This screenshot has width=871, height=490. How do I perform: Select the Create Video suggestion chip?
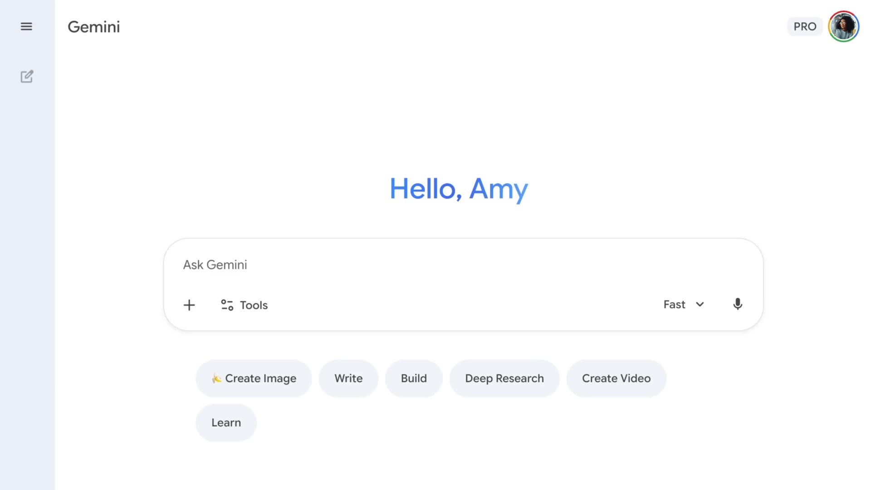pyautogui.click(x=616, y=378)
